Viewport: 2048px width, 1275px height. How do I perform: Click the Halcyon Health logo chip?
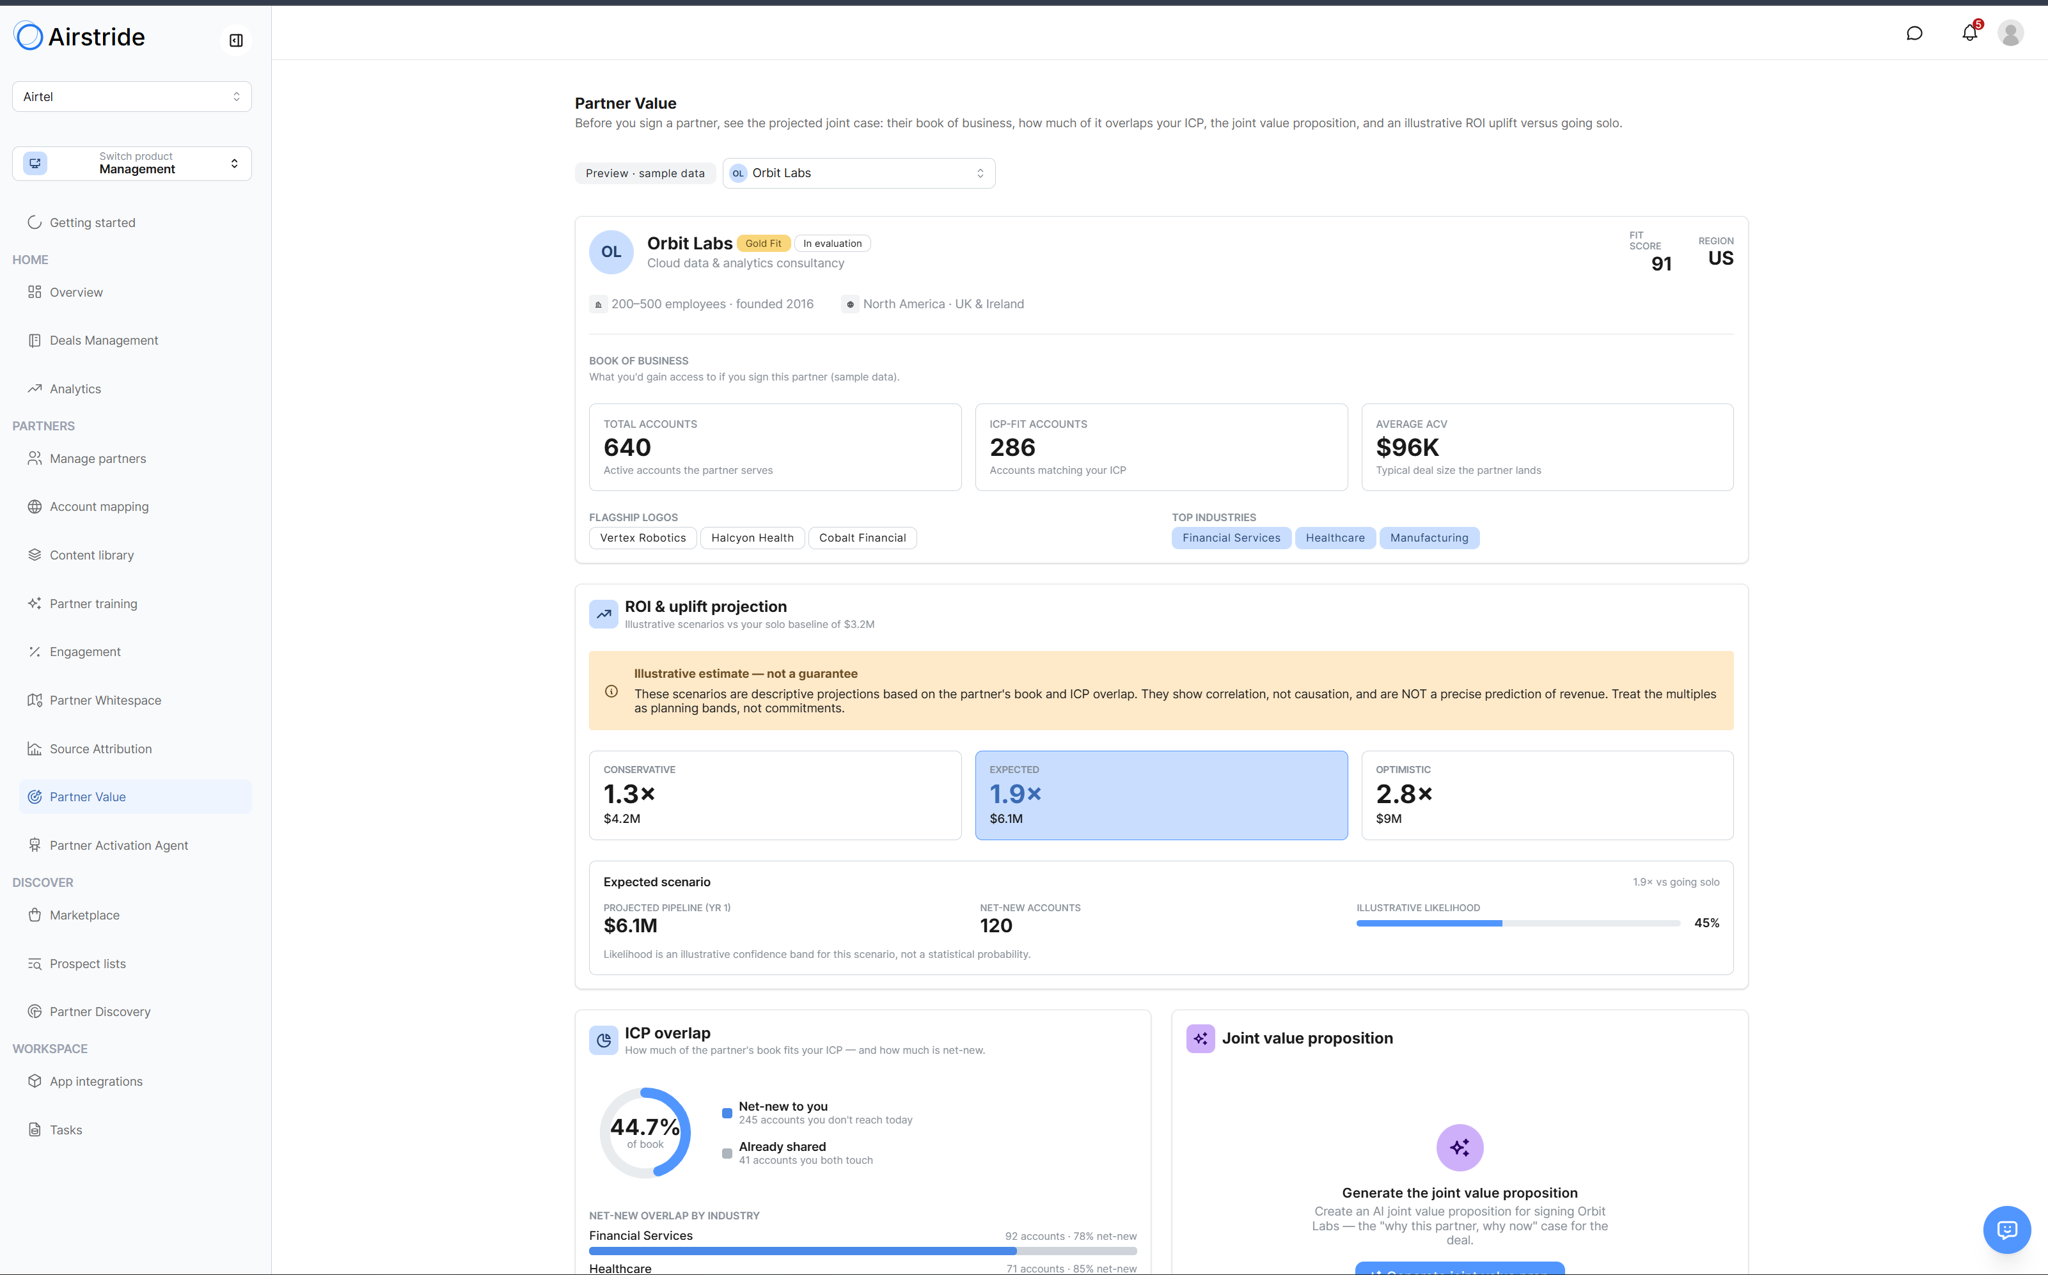[752, 538]
